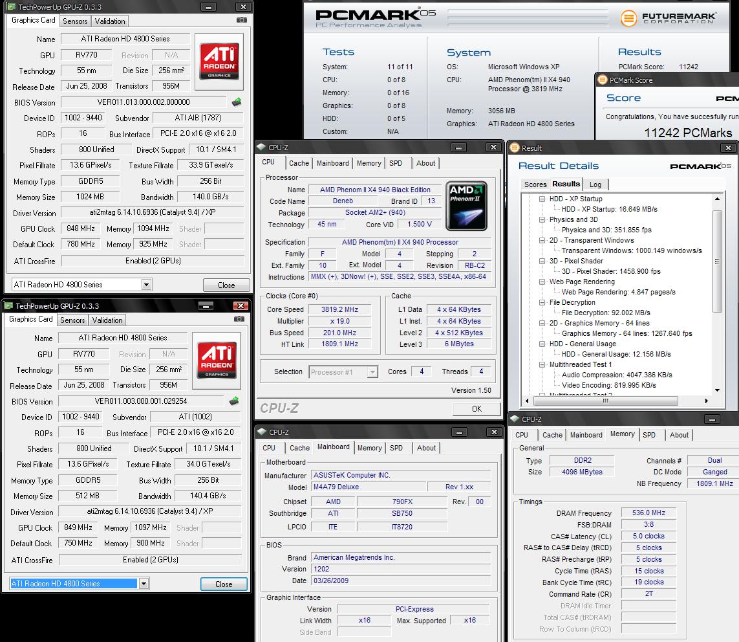The image size is (739, 642).
Task: Collapse 2D - Transparent Windows tree node
Action: tap(542, 240)
